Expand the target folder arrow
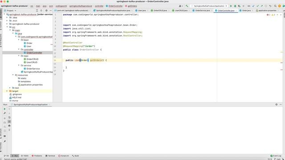The image size is (285, 160). 7,91
